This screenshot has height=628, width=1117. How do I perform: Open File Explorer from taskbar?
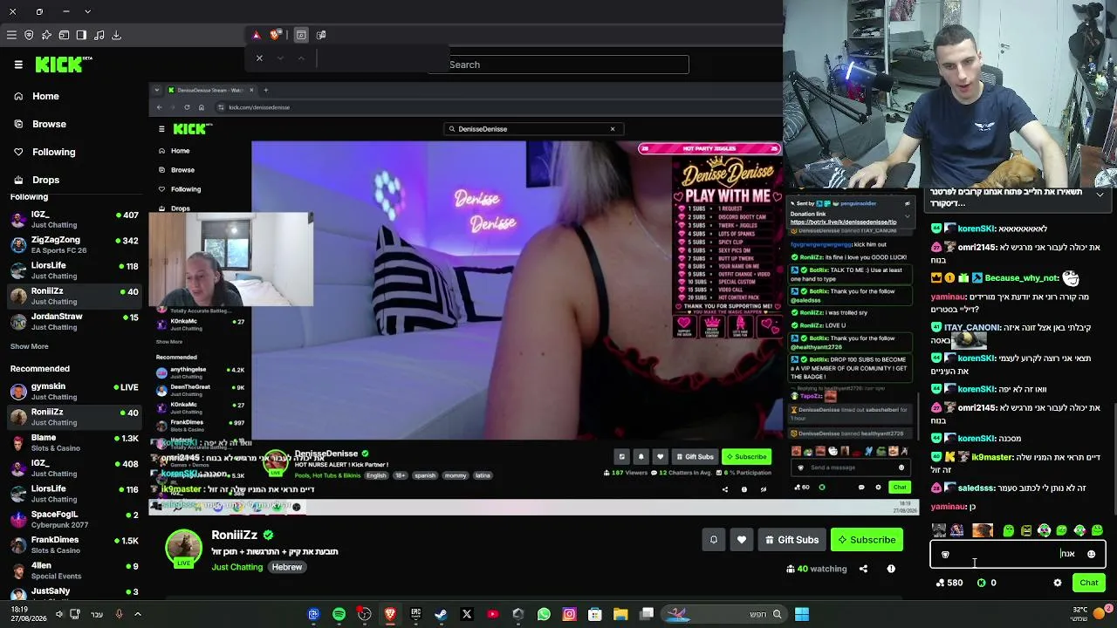(620, 615)
